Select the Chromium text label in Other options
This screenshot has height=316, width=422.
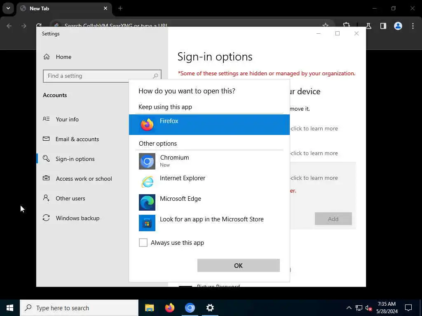(174, 158)
